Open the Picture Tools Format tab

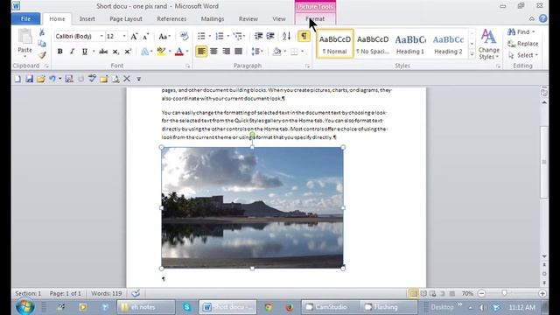click(x=315, y=19)
